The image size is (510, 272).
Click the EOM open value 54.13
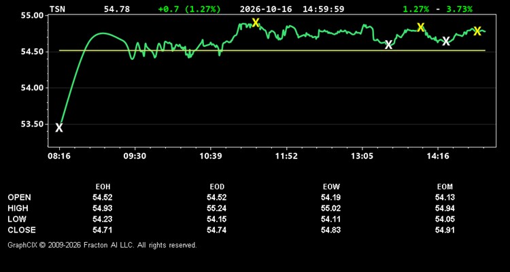coord(445,197)
